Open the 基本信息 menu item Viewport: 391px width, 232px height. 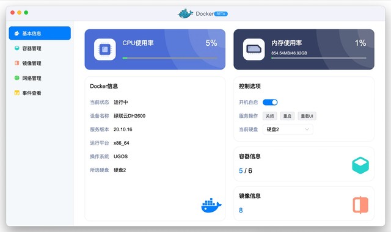click(x=40, y=33)
